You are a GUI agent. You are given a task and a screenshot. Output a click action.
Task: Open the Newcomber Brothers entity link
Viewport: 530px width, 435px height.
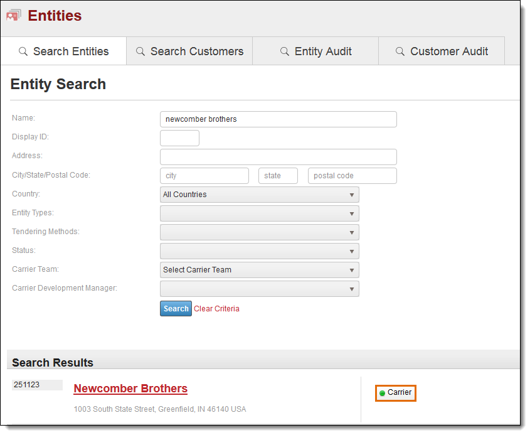[130, 389]
